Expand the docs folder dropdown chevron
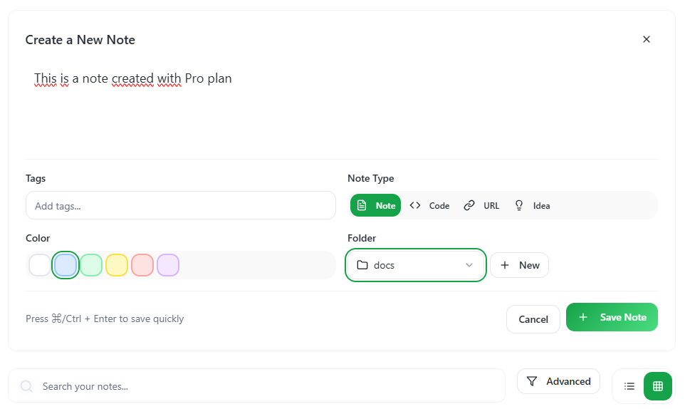 point(469,265)
